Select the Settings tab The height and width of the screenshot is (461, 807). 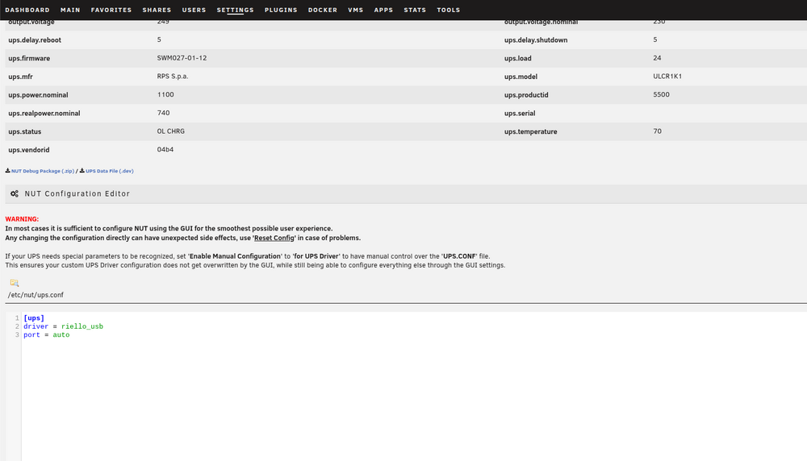point(235,10)
